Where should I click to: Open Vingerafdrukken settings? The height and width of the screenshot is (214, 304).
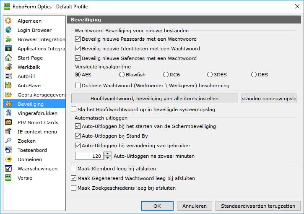(x=34, y=113)
